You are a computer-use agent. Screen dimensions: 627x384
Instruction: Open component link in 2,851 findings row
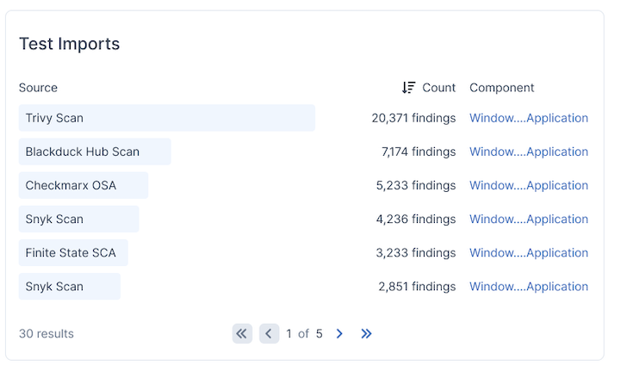pos(528,287)
